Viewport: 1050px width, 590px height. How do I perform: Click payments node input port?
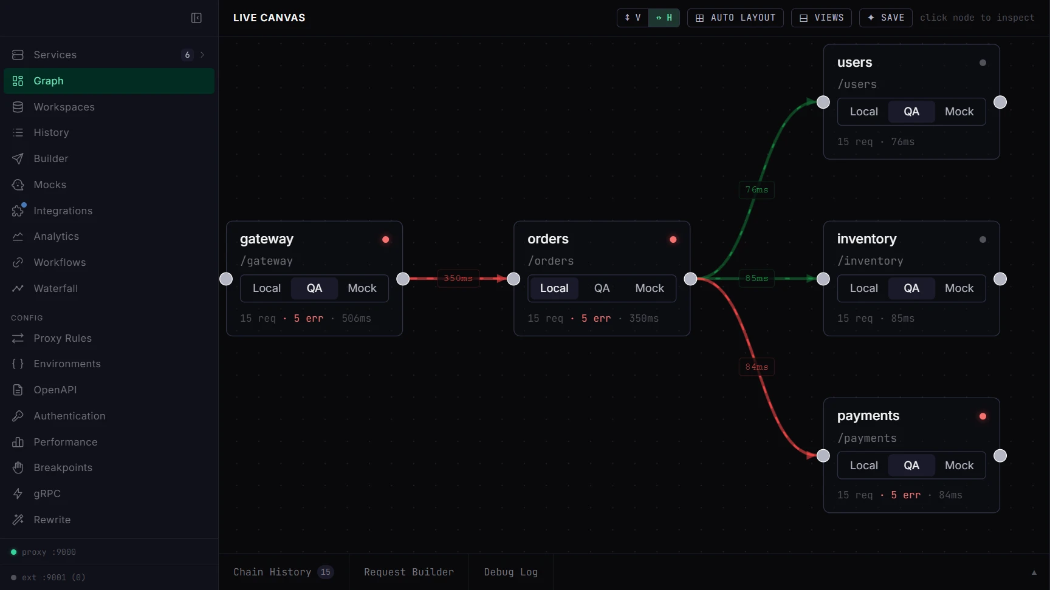[x=823, y=456]
